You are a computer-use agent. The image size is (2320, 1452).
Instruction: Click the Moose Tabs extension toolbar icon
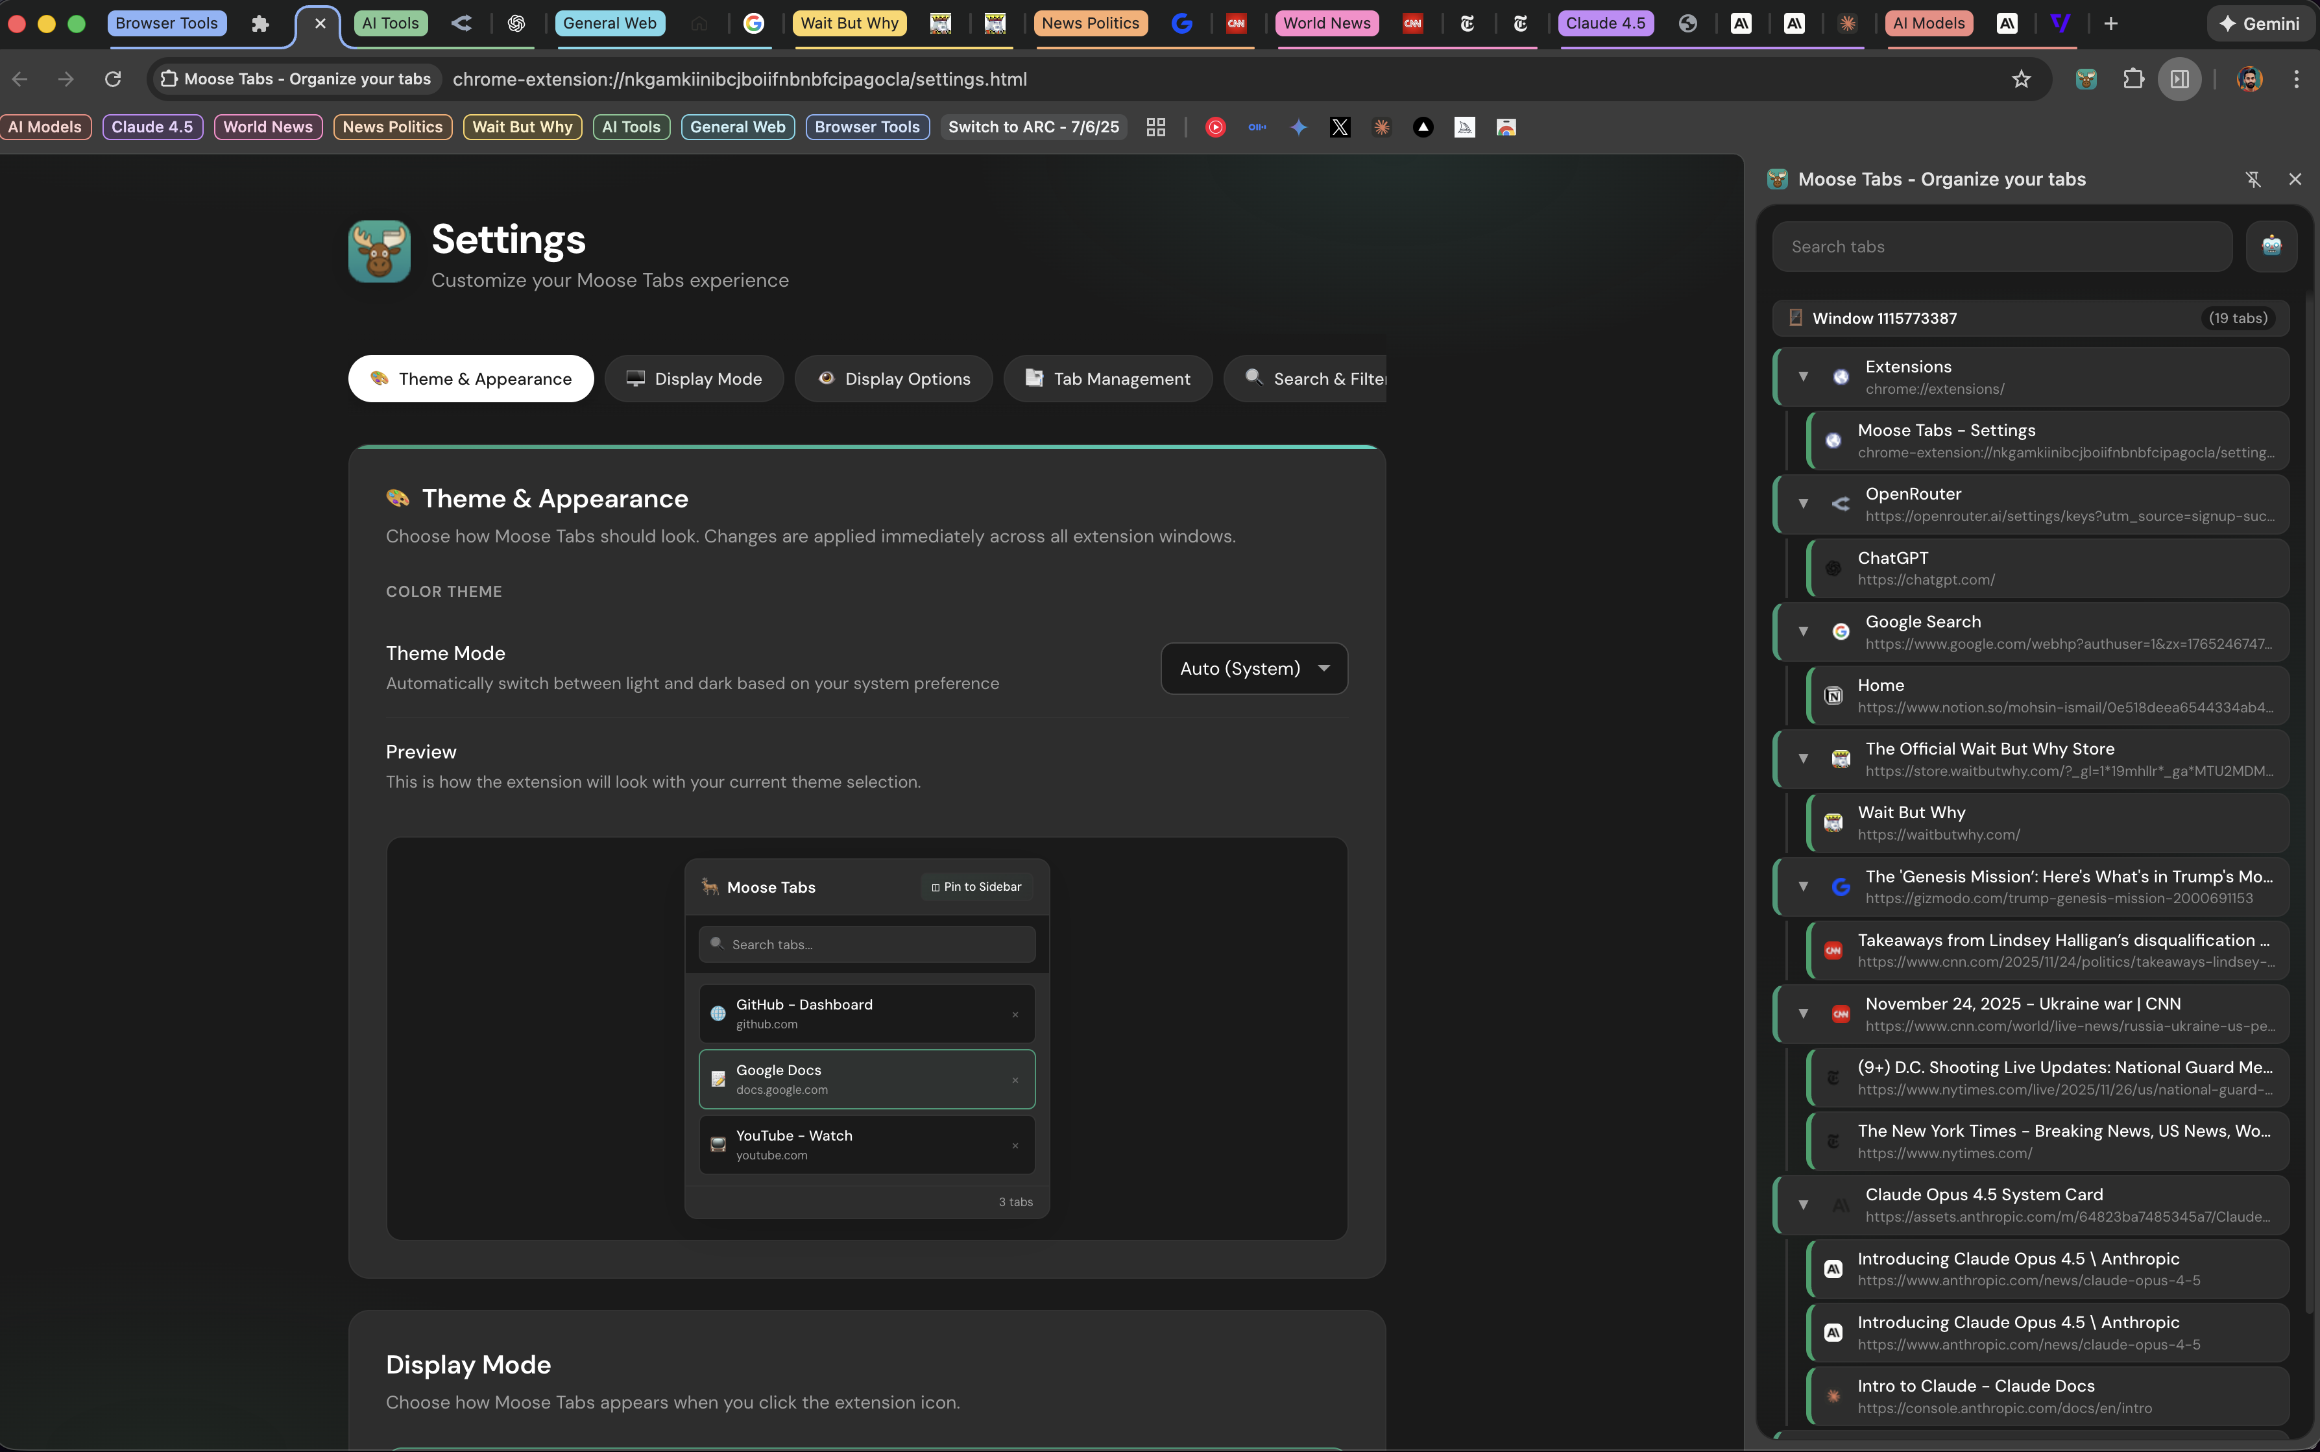coord(2086,79)
